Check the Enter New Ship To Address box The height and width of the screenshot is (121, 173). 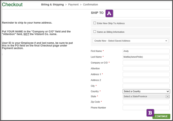95,23
